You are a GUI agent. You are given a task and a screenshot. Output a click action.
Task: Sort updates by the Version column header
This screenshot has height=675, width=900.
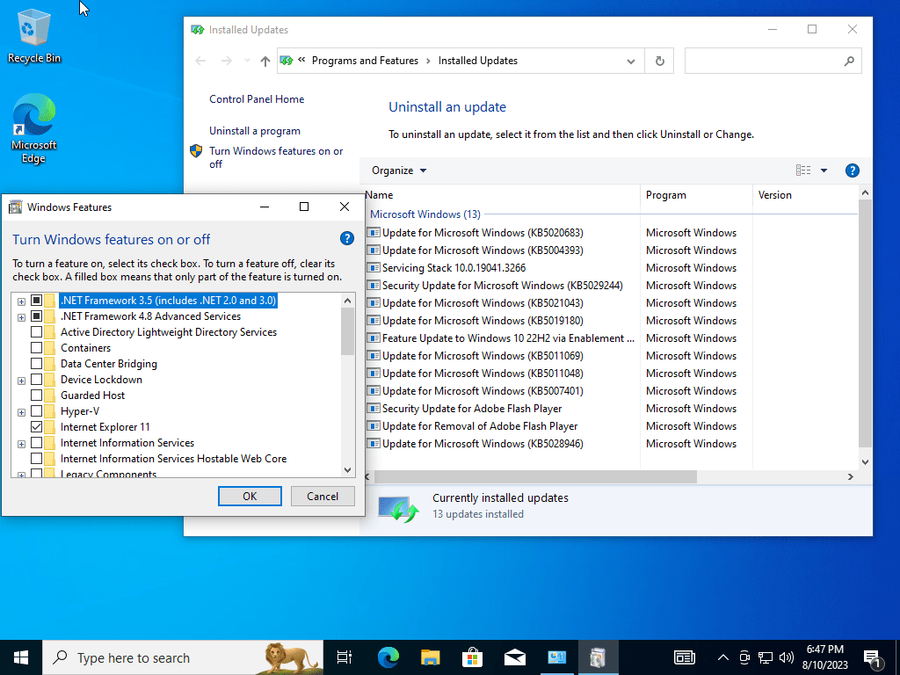(x=805, y=195)
